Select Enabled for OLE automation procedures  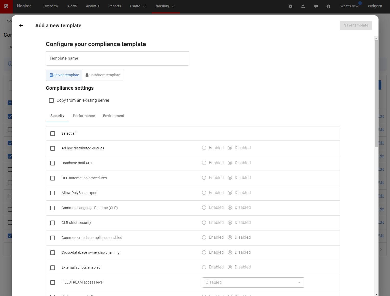tap(204, 178)
